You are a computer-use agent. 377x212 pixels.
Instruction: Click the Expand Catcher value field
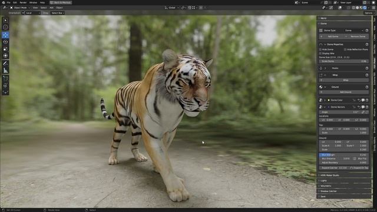click(334, 168)
